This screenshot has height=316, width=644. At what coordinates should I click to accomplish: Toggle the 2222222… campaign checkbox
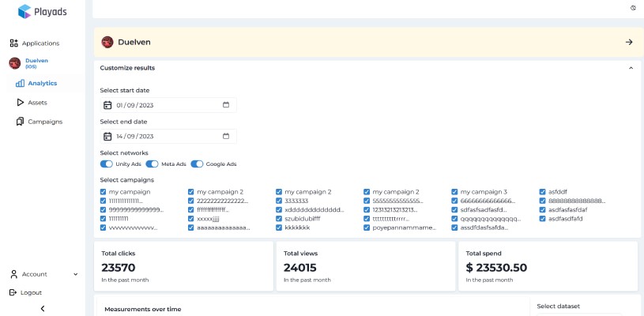(191, 201)
